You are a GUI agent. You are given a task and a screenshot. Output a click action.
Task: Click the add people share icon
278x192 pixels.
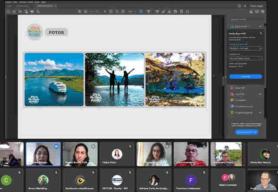pyautogui.click(x=262, y=12)
